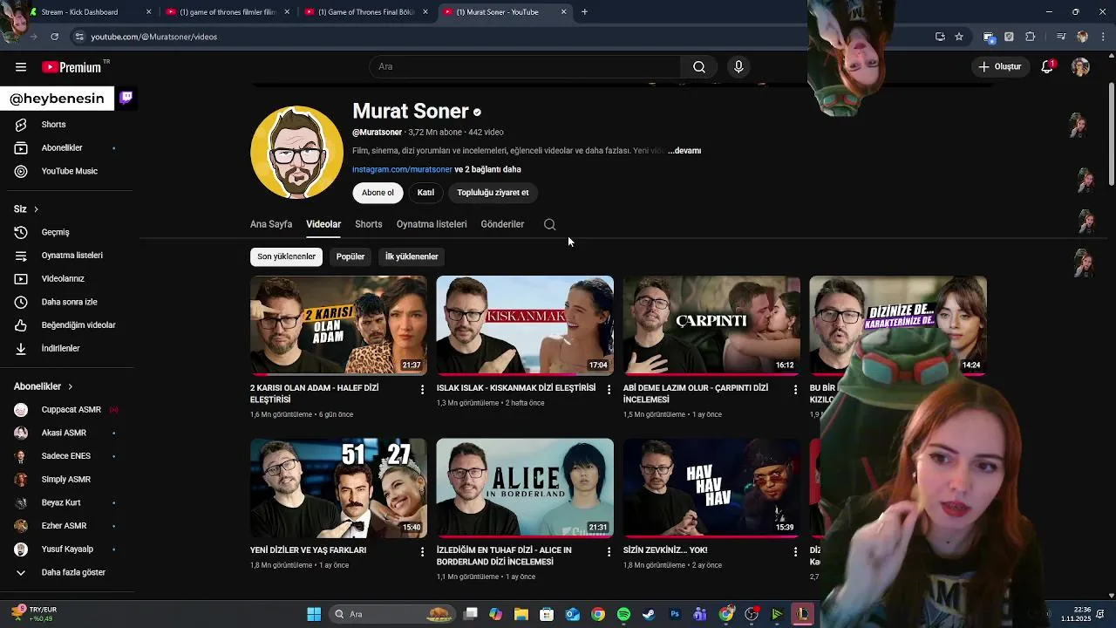Image resolution: width=1116 pixels, height=628 pixels.
Task: Reload the page in browser toolbar
Action: (54, 37)
